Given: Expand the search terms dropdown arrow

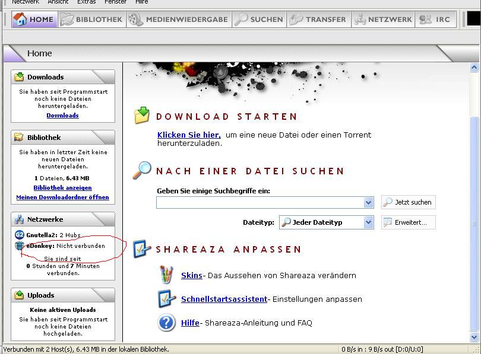Looking at the screenshot, I should point(368,203).
